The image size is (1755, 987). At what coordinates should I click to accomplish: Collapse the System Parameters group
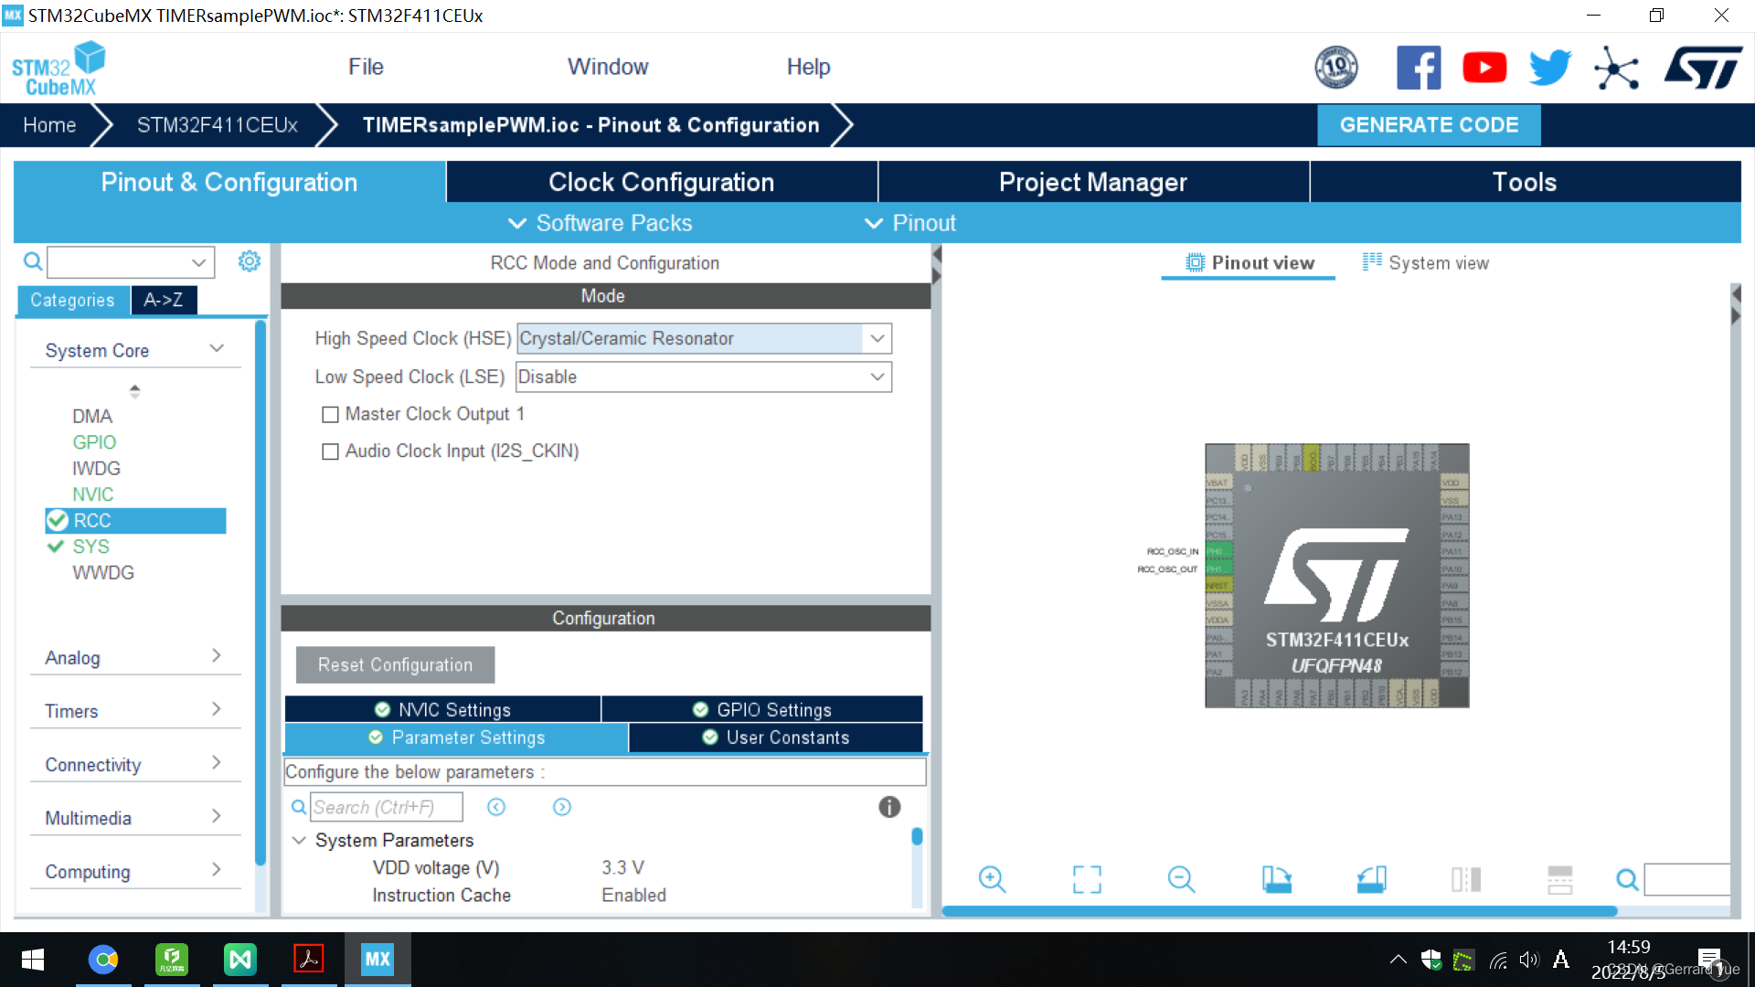point(299,840)
